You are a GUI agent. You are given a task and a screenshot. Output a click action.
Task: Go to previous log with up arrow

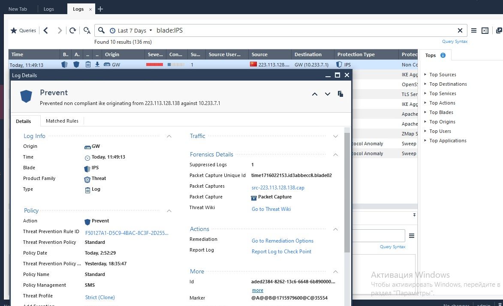click(315, 94)
